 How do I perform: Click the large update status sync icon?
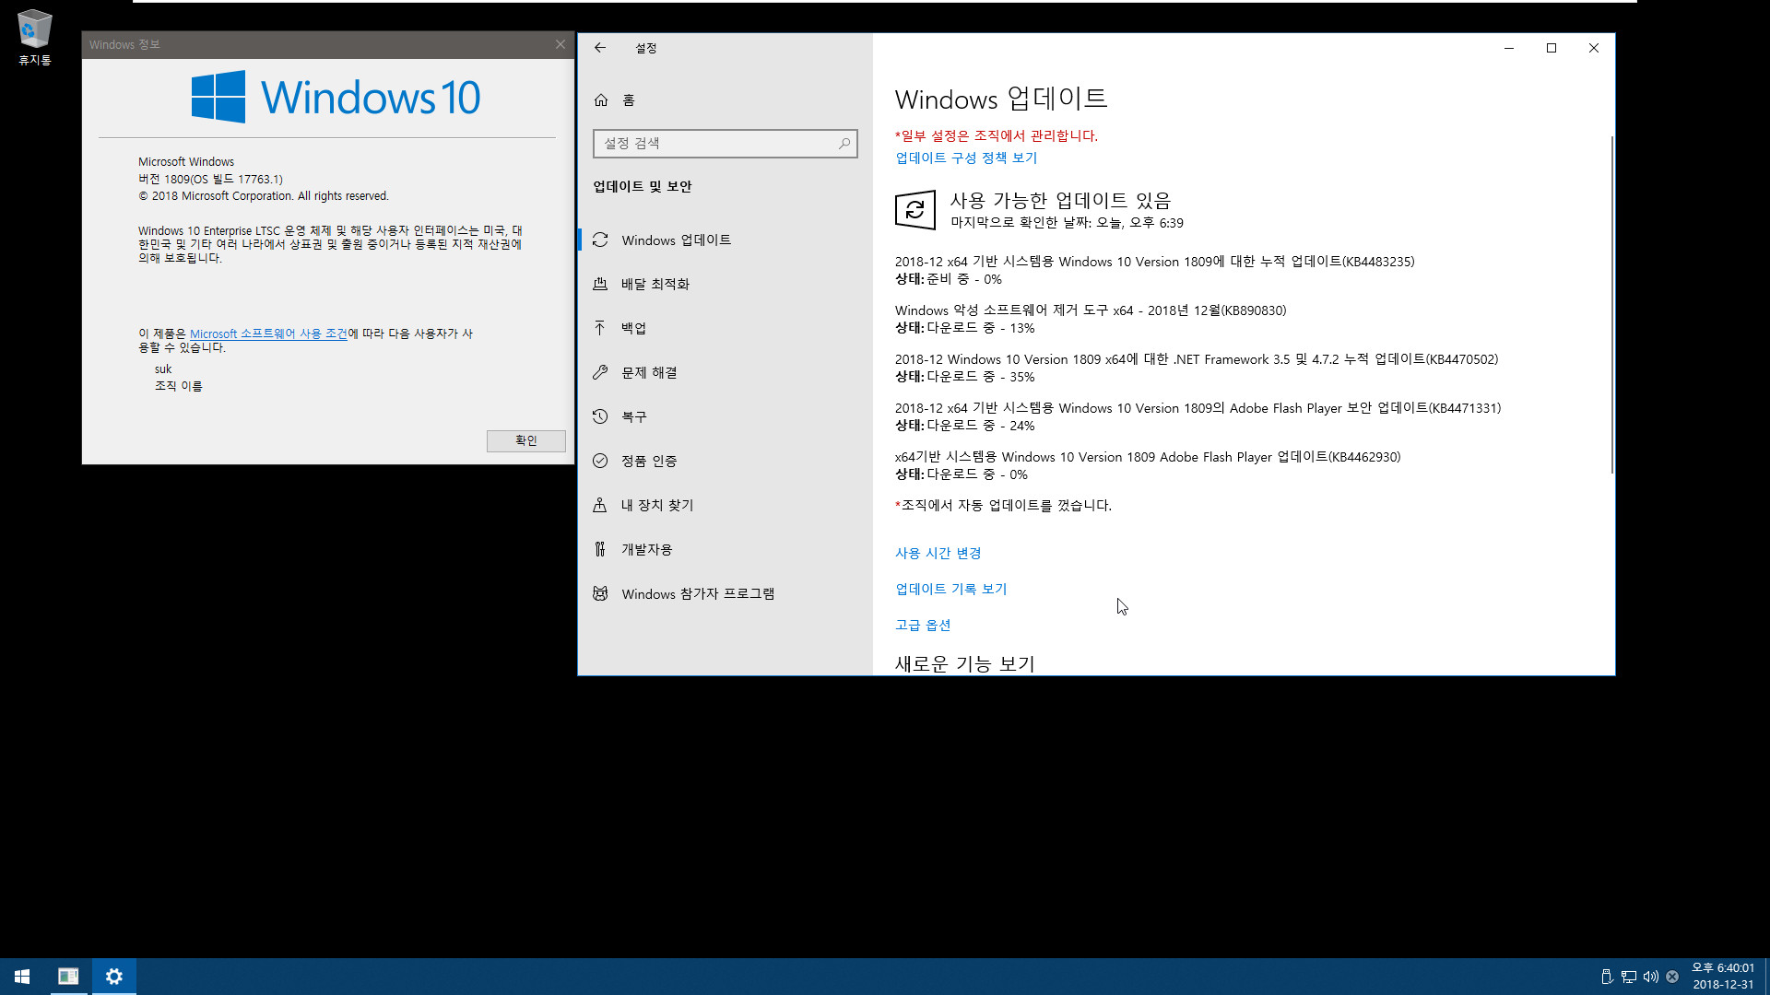point(914,210)
